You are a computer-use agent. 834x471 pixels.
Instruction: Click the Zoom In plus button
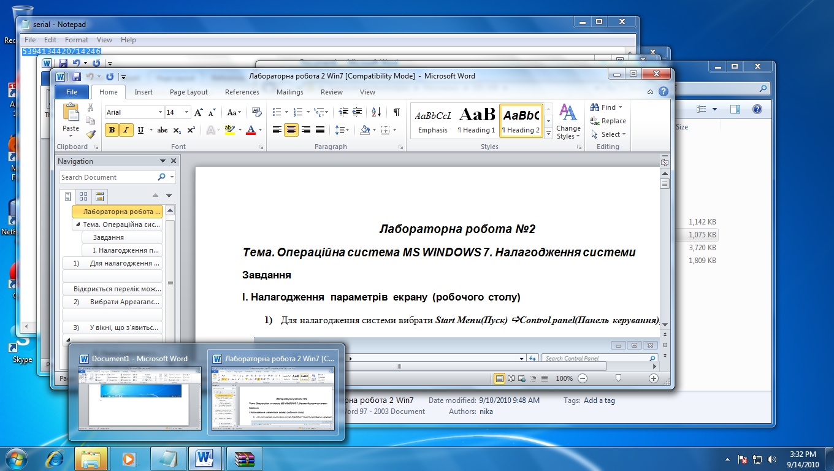(654, 379)
